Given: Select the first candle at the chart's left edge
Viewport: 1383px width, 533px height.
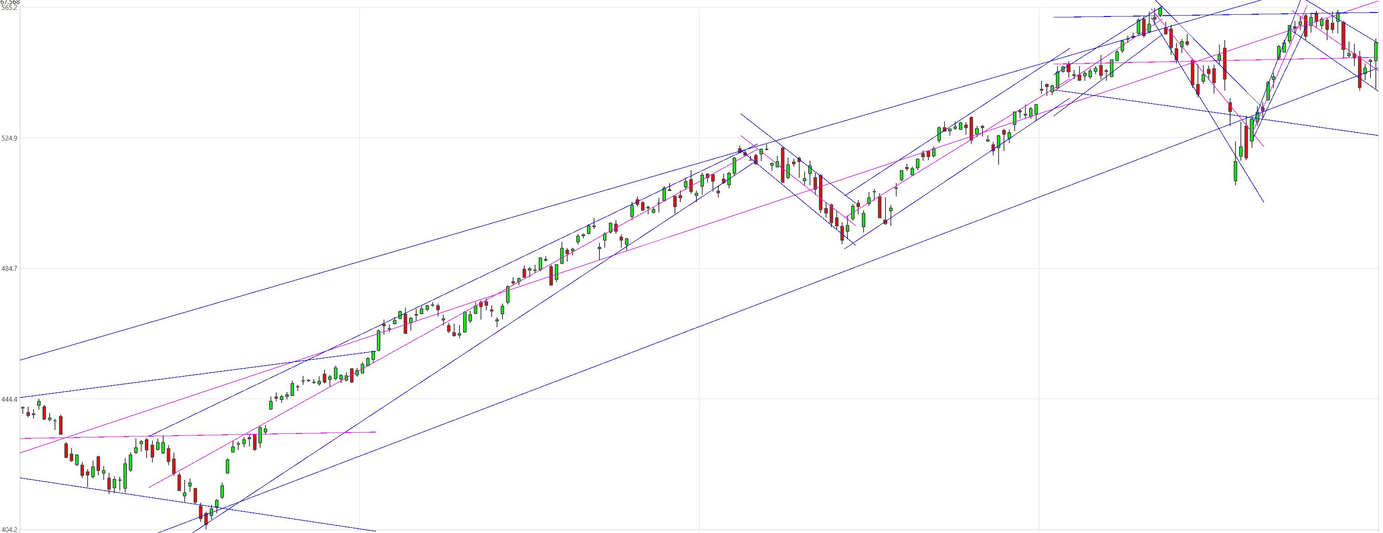Looking at the screenshot, I should [x=22, y=410].
